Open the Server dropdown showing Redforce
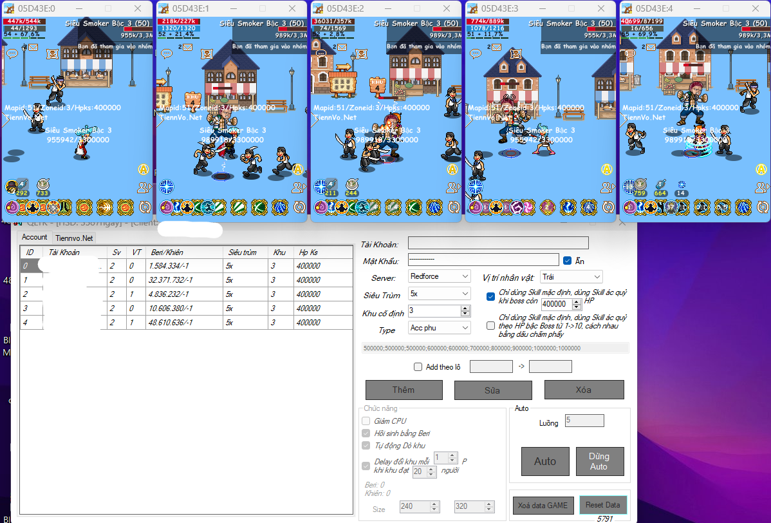This screenshot has height=523, width=771. (x=440, y=276)
